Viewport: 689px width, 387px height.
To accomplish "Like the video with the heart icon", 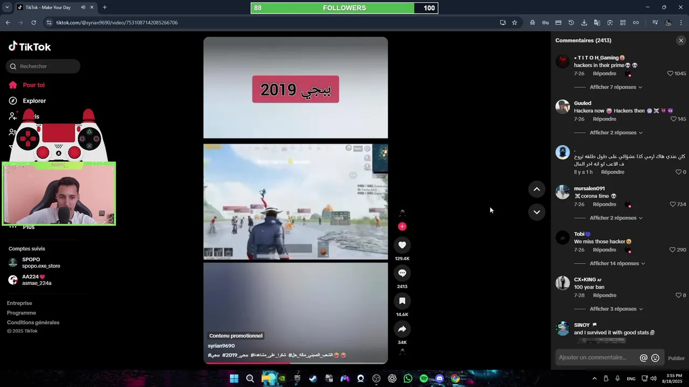I will (402, 245).
